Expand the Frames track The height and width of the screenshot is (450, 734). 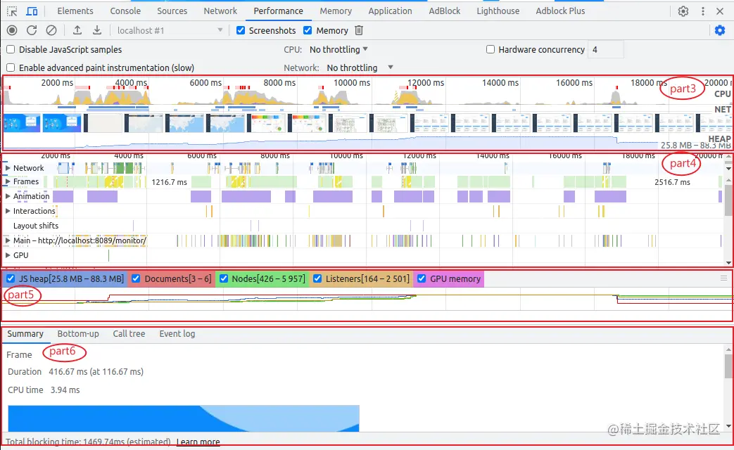click(x=8, y=181)
